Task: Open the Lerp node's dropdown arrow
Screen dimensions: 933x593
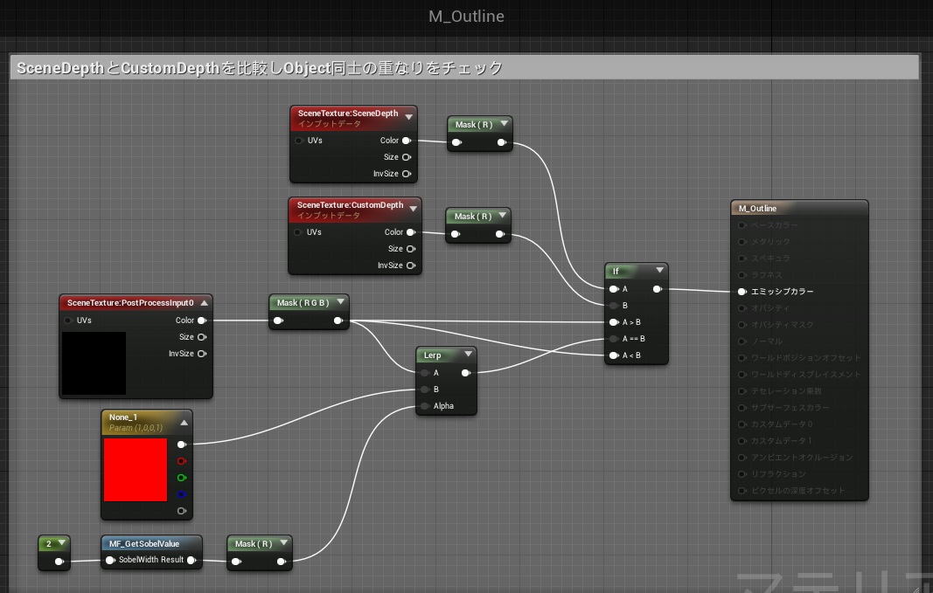Action: coord(469,355)
